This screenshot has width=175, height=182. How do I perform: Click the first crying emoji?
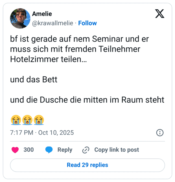coord(16,120)
